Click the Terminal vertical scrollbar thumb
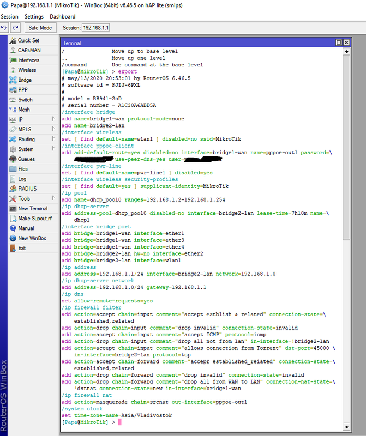The height and width of the screenshot is (436, 366). (x=346, y=147)
